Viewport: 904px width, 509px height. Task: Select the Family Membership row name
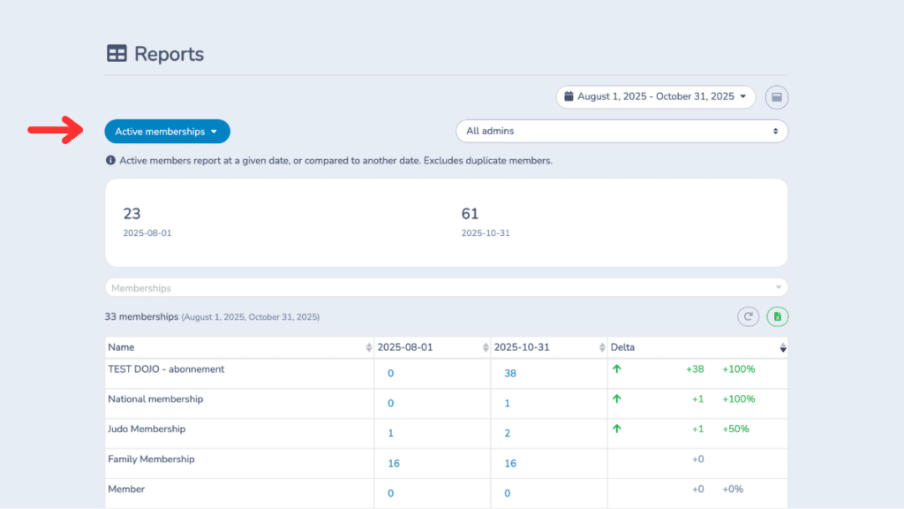pyautogui.click(x=151, y=460)
